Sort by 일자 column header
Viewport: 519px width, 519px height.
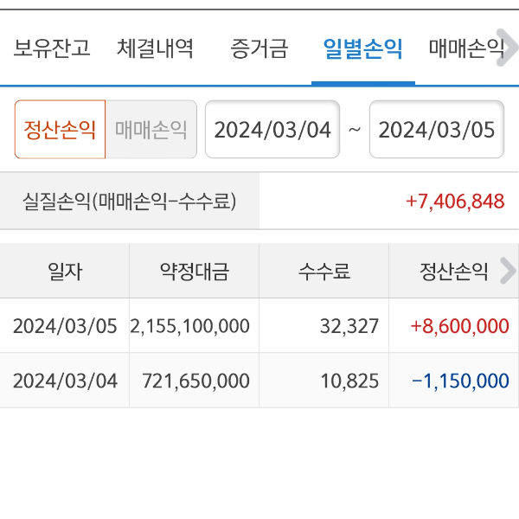click(65, 272)
